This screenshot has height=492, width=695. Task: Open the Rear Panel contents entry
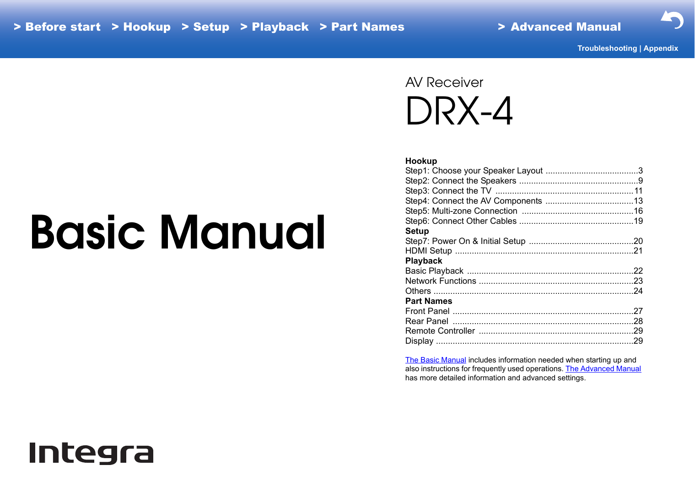[x=524, y=321]
